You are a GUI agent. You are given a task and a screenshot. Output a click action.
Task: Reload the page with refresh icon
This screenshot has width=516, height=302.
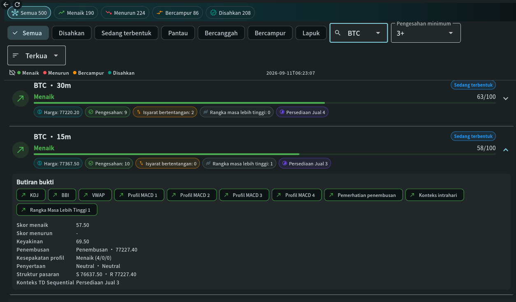pos(17,4)
